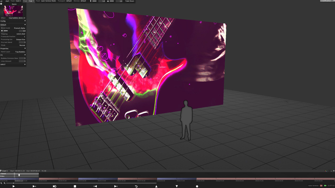Click the Notch effect preview thumbnail
The height and width of the screenshot is (188, 335).
click(x=13, y=11)
